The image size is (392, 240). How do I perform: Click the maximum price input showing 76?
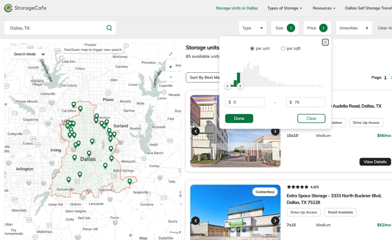click(x=306, y=102)
